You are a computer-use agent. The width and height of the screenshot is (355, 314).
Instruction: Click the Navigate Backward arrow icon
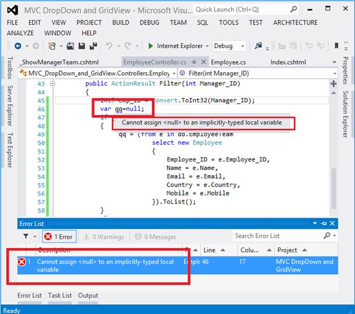[18, 46]
